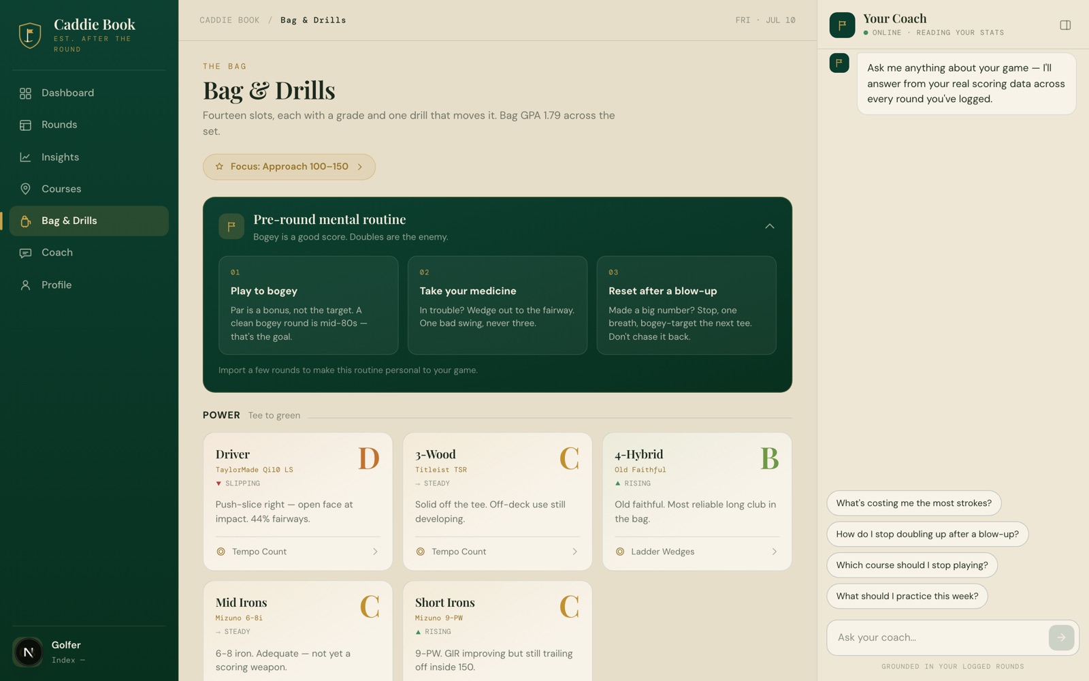Open 3-Wood drill via its chevron
This screenshot has height=681, width=1089.
click(574, 552)
